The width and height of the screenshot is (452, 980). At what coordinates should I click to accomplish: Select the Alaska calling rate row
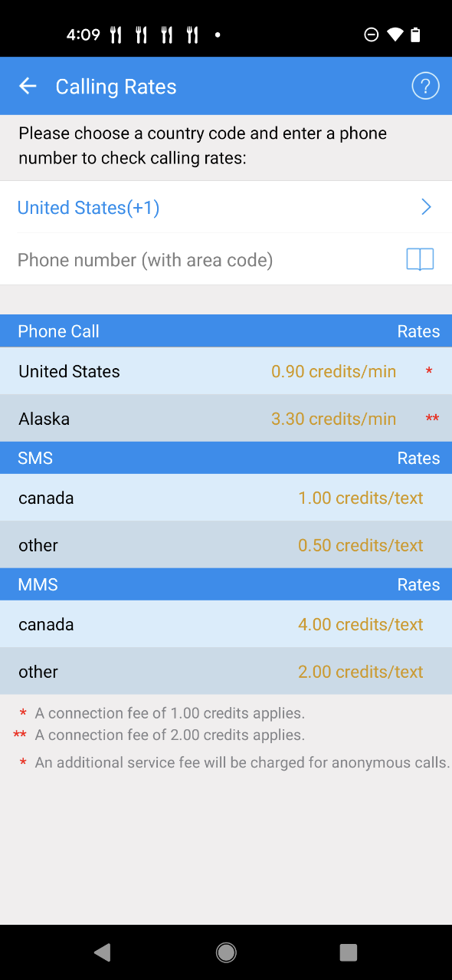[226, 418]
